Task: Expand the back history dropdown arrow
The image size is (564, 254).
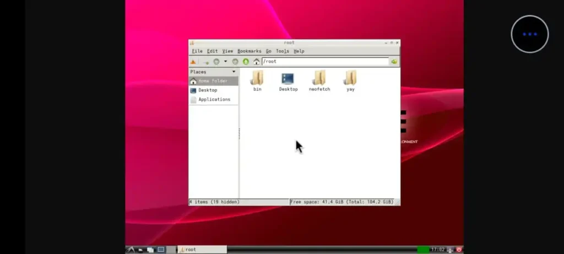Action: coord(226,62)
